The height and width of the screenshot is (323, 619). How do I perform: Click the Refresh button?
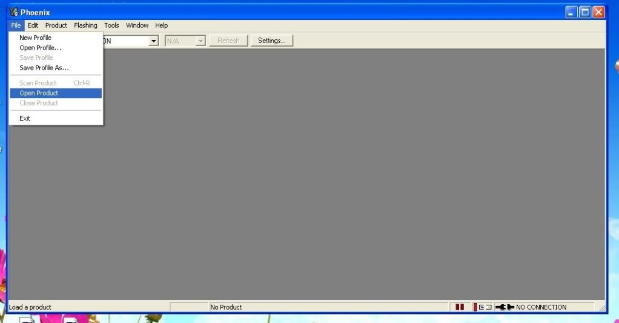(x=228, y=41)
